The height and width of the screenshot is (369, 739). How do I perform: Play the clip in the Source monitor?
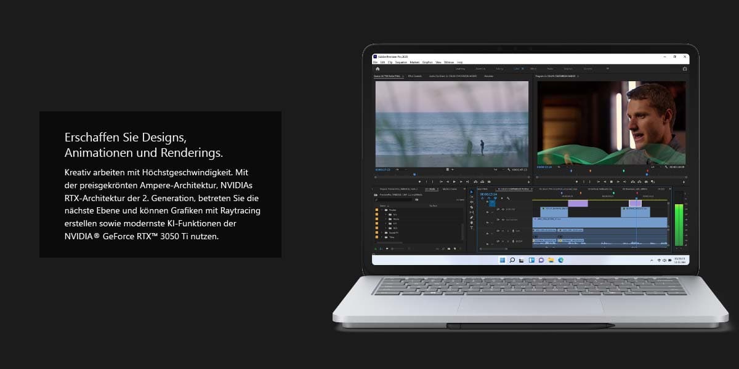454,181
